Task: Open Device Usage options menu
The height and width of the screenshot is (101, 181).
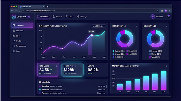Action: point(167,26)
